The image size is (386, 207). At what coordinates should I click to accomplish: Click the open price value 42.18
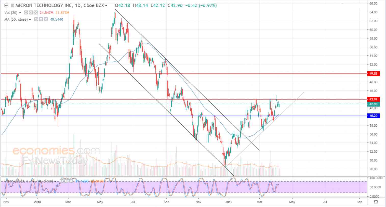[124, 6]
